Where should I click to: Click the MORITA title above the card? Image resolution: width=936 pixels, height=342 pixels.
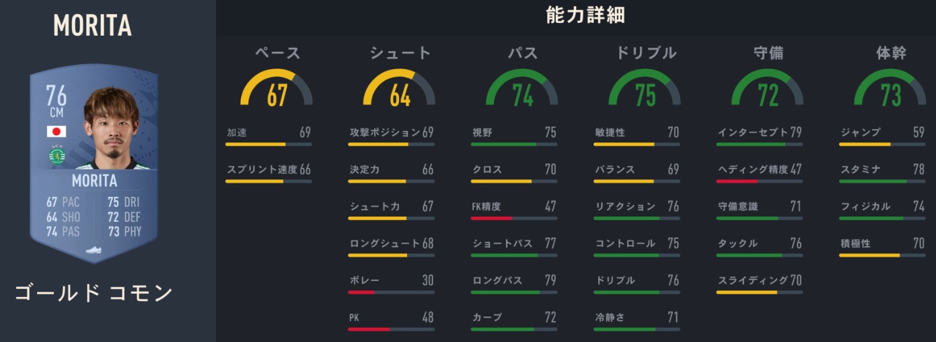click(x=92, y=26)
